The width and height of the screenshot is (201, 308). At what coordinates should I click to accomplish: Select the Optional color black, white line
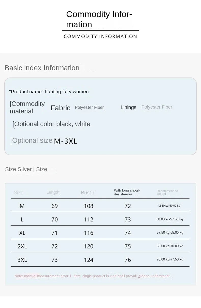click(51, 124)
